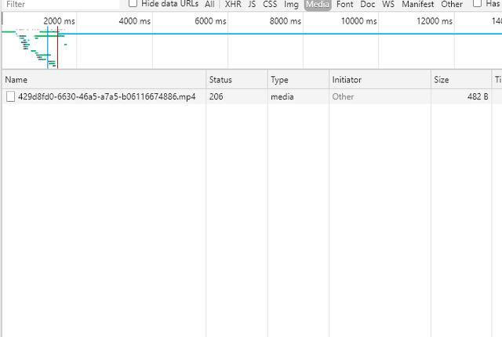The width and height of the screenshot is (502, 337).
Task: Open the 429d8fd0 mp4 request entry
Action: (107, 96)
